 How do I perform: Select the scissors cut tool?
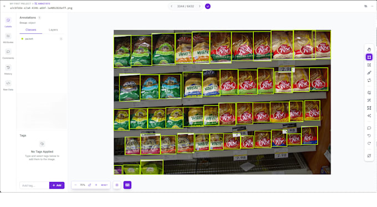coord(369,100)
